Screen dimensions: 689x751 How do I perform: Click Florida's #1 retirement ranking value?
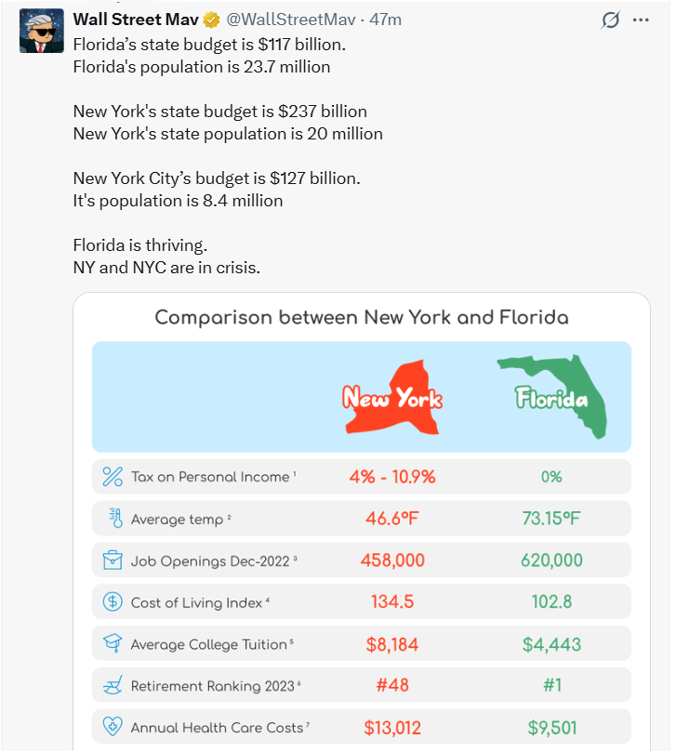[x=551, y=686]
